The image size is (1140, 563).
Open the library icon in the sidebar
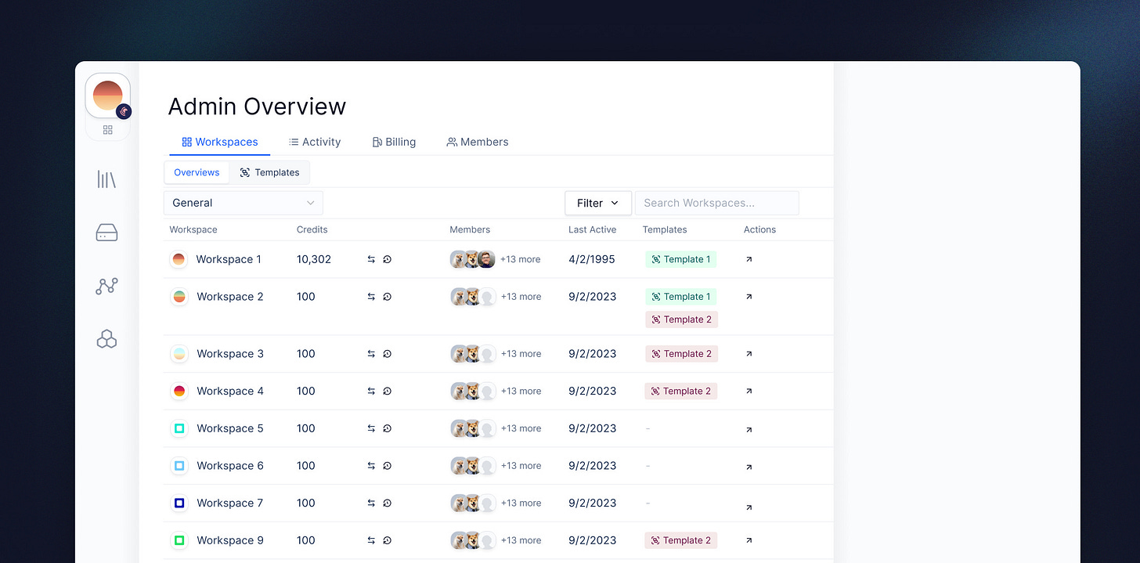pyautogui.click(x=106, y=179)
